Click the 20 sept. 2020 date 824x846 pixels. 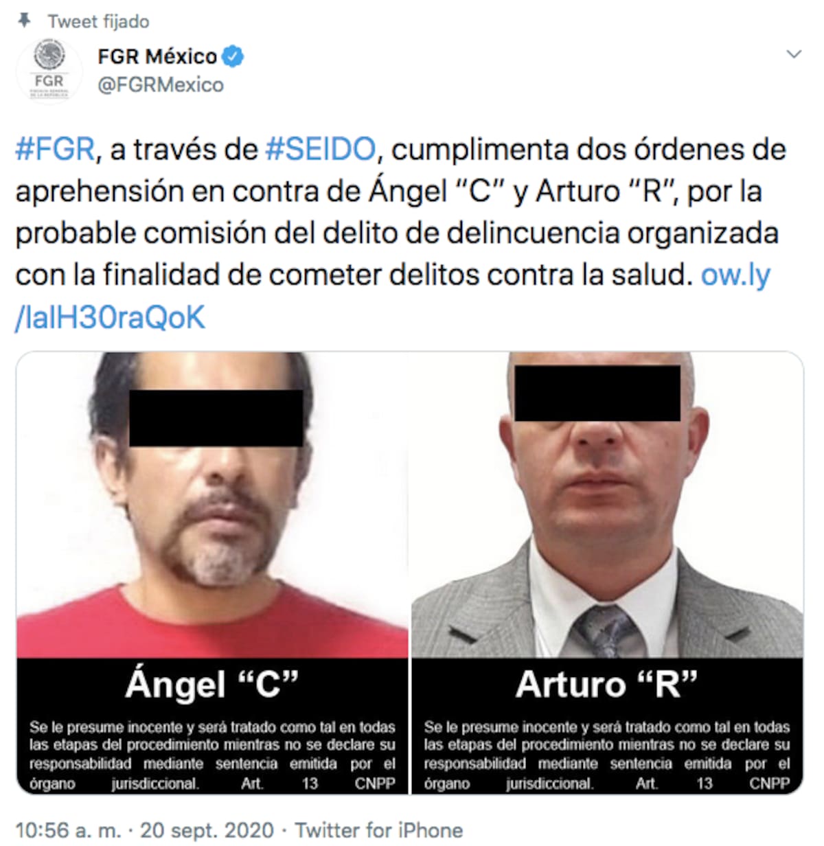pyautogui.click(x=207, y=830)
